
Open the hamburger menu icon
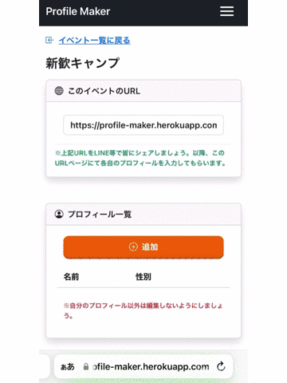(226, 11)
